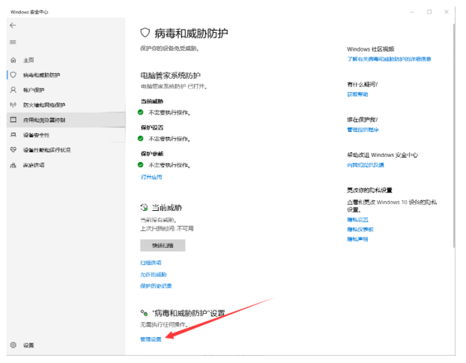Viewport: 466px width, 363px height.
Task: Open link about virus and threat protection details
Action: (x=389, y=59)
